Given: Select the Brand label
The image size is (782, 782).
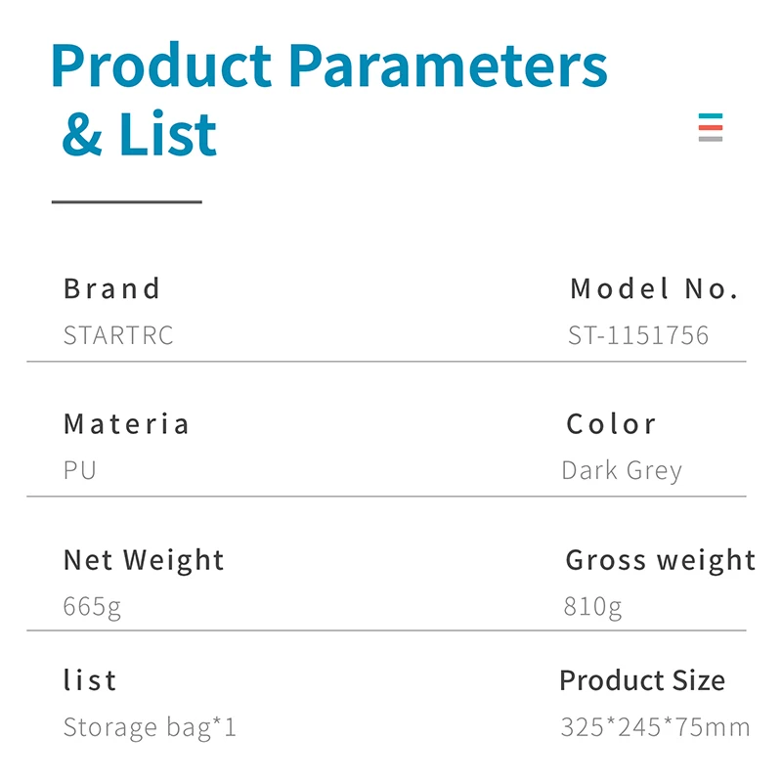Looking at the screenshot, I should [111, 288].
